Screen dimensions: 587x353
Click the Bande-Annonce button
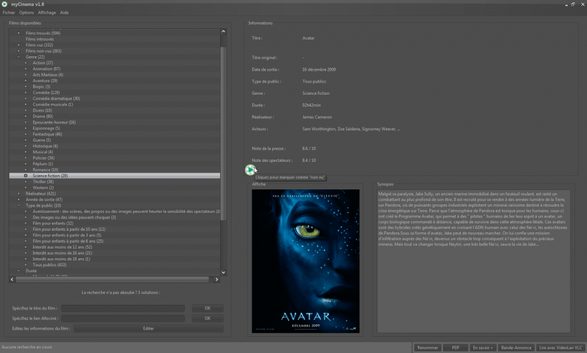pos(516,348)
